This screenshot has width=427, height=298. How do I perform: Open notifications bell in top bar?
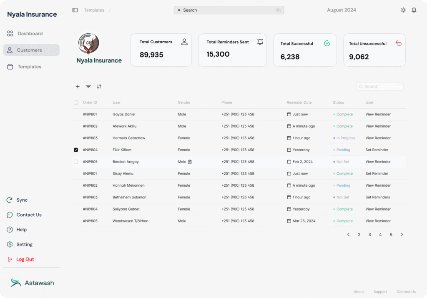(x=414, y=10)
